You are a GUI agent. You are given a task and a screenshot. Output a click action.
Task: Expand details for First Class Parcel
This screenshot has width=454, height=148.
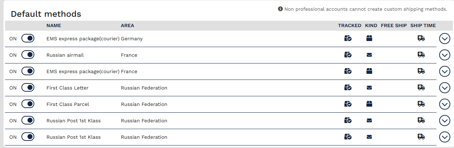point(444,104)
